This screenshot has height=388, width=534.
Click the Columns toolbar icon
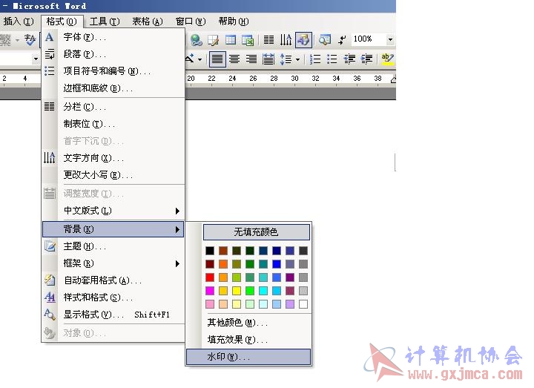(268, 40)
